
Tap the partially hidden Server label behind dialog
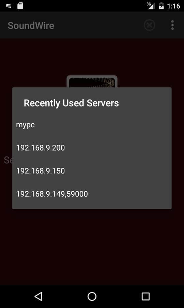[x=8, y=160]
